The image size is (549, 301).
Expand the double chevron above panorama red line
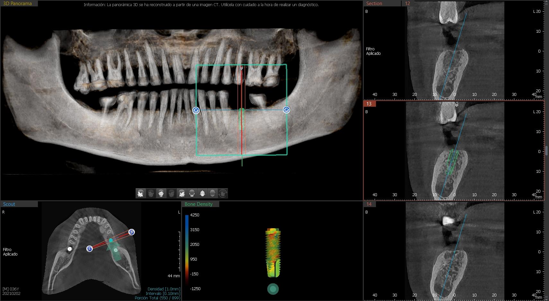tap(241, 68)
